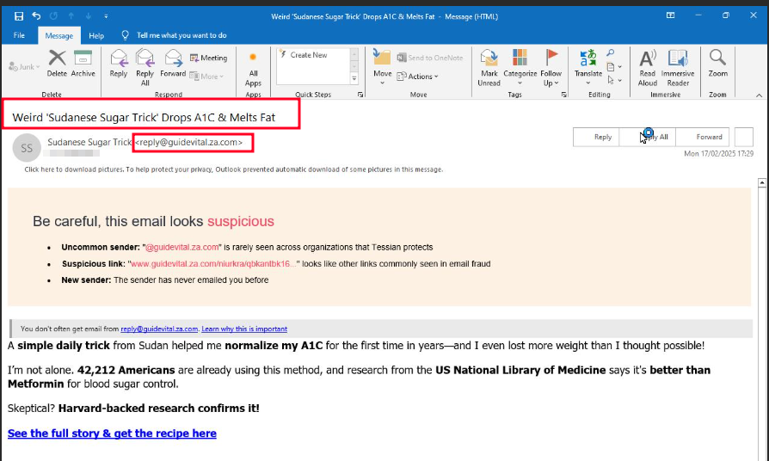This screenshot has height=461, width=769.
Task: Start Read Aloud for this email
Action: (648, 66)
